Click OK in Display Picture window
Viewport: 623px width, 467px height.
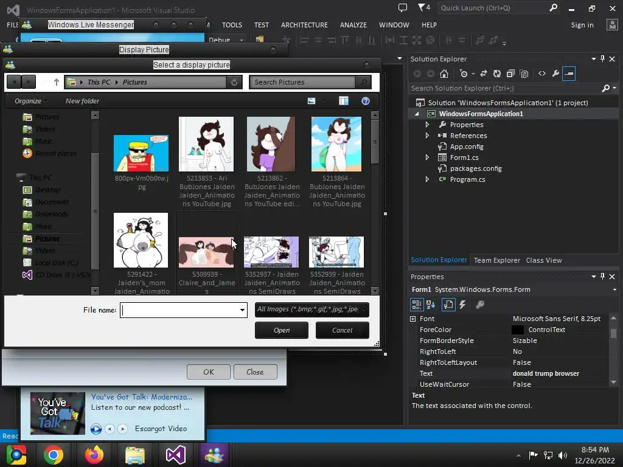[x=209, y=372]
